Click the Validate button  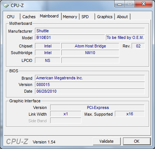pos(107,141)
